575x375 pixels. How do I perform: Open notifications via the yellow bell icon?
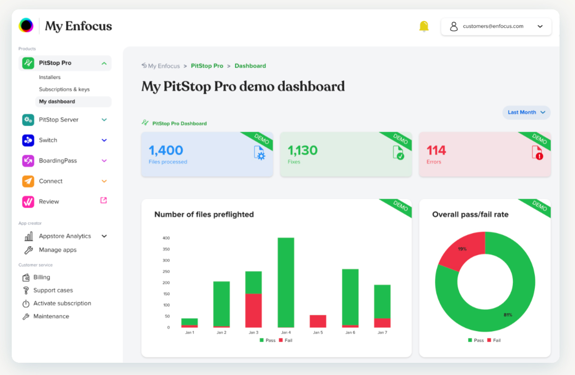click(x=424, y=26)
